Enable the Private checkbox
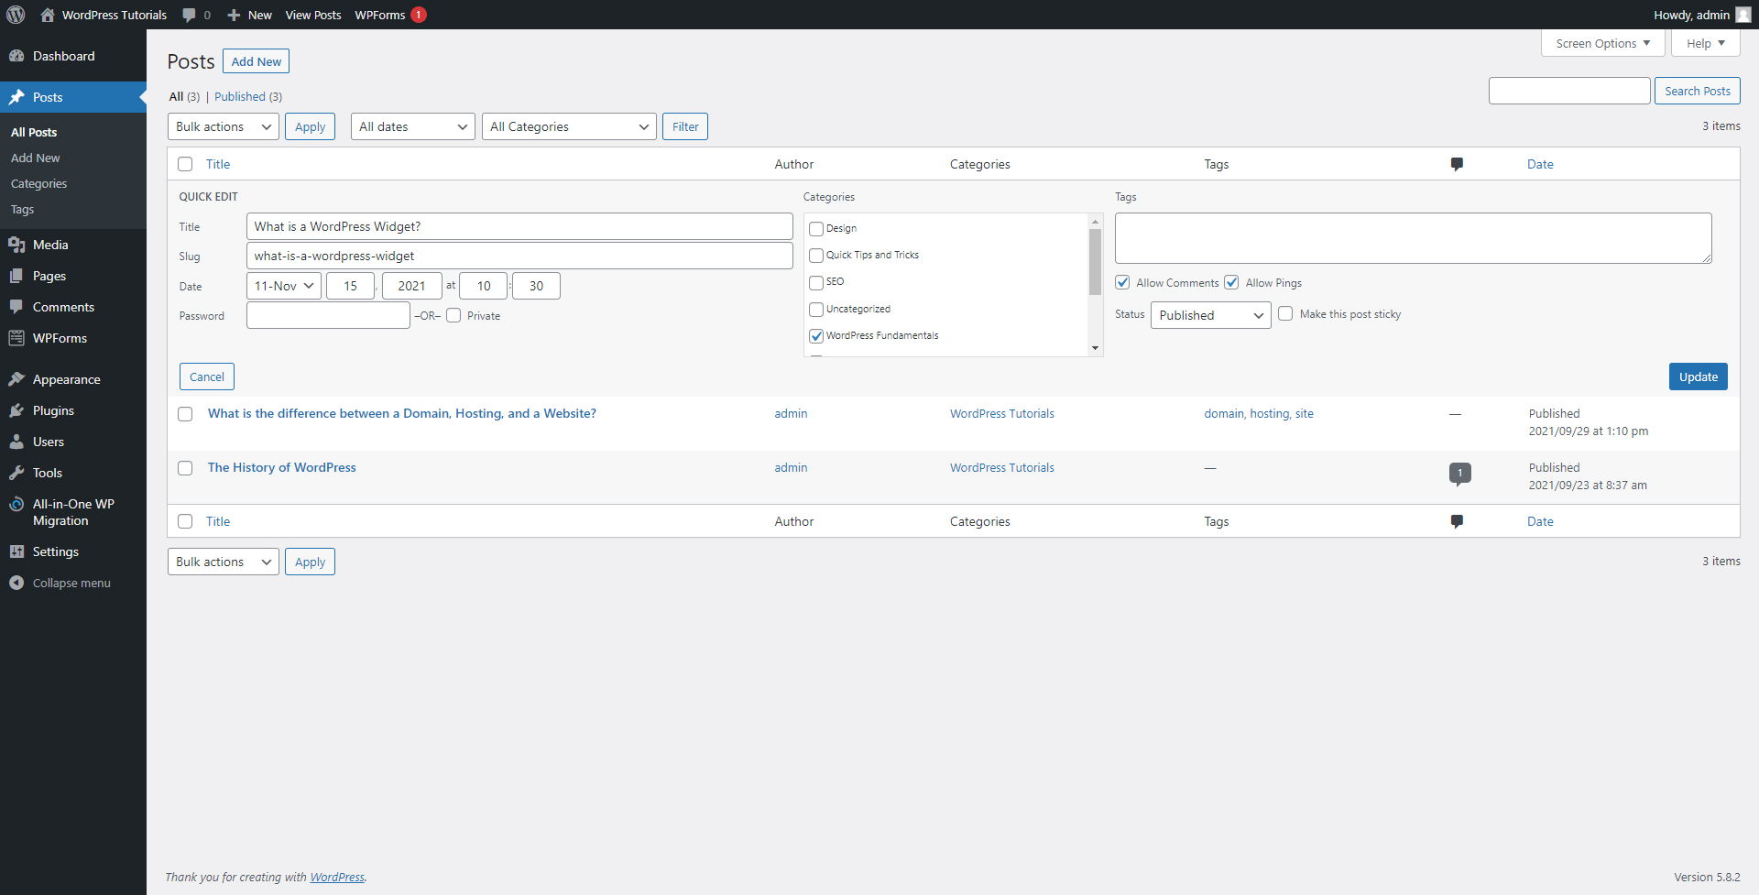The width and height of the screenshot is (1759, 895). click(x=453, y=315)
